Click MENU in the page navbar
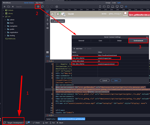Image resolution: width=150 pixels, height=125 pixels. coord(104,14)
